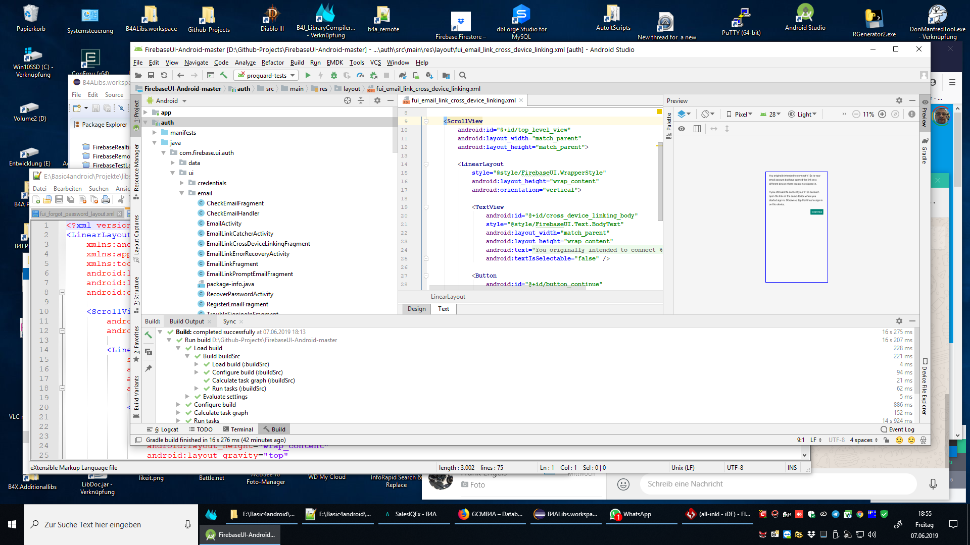Run the app with green play button
The width and height of the screenshot is (970, 545).
pyautogui.click(x=308, y=75)
